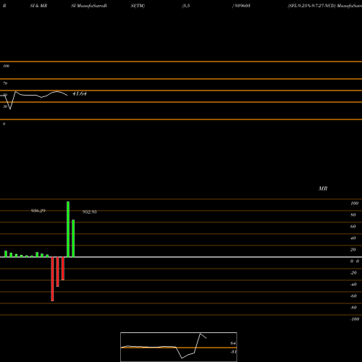362x362 pixels.
Task: Click the RSI line dip near level 30
Action: click(10, 109)
